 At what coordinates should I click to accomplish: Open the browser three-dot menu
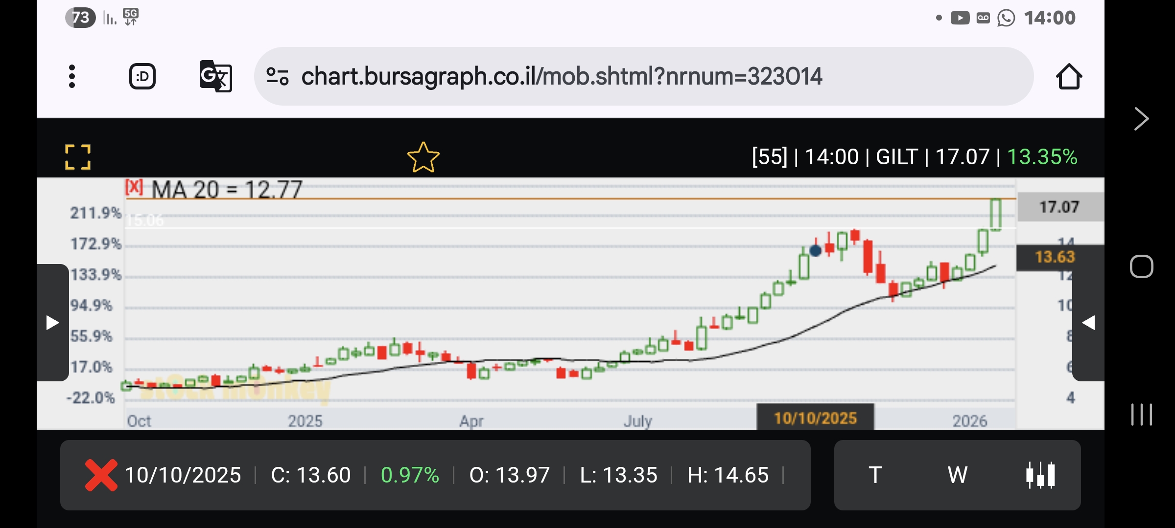pos(72,76)
